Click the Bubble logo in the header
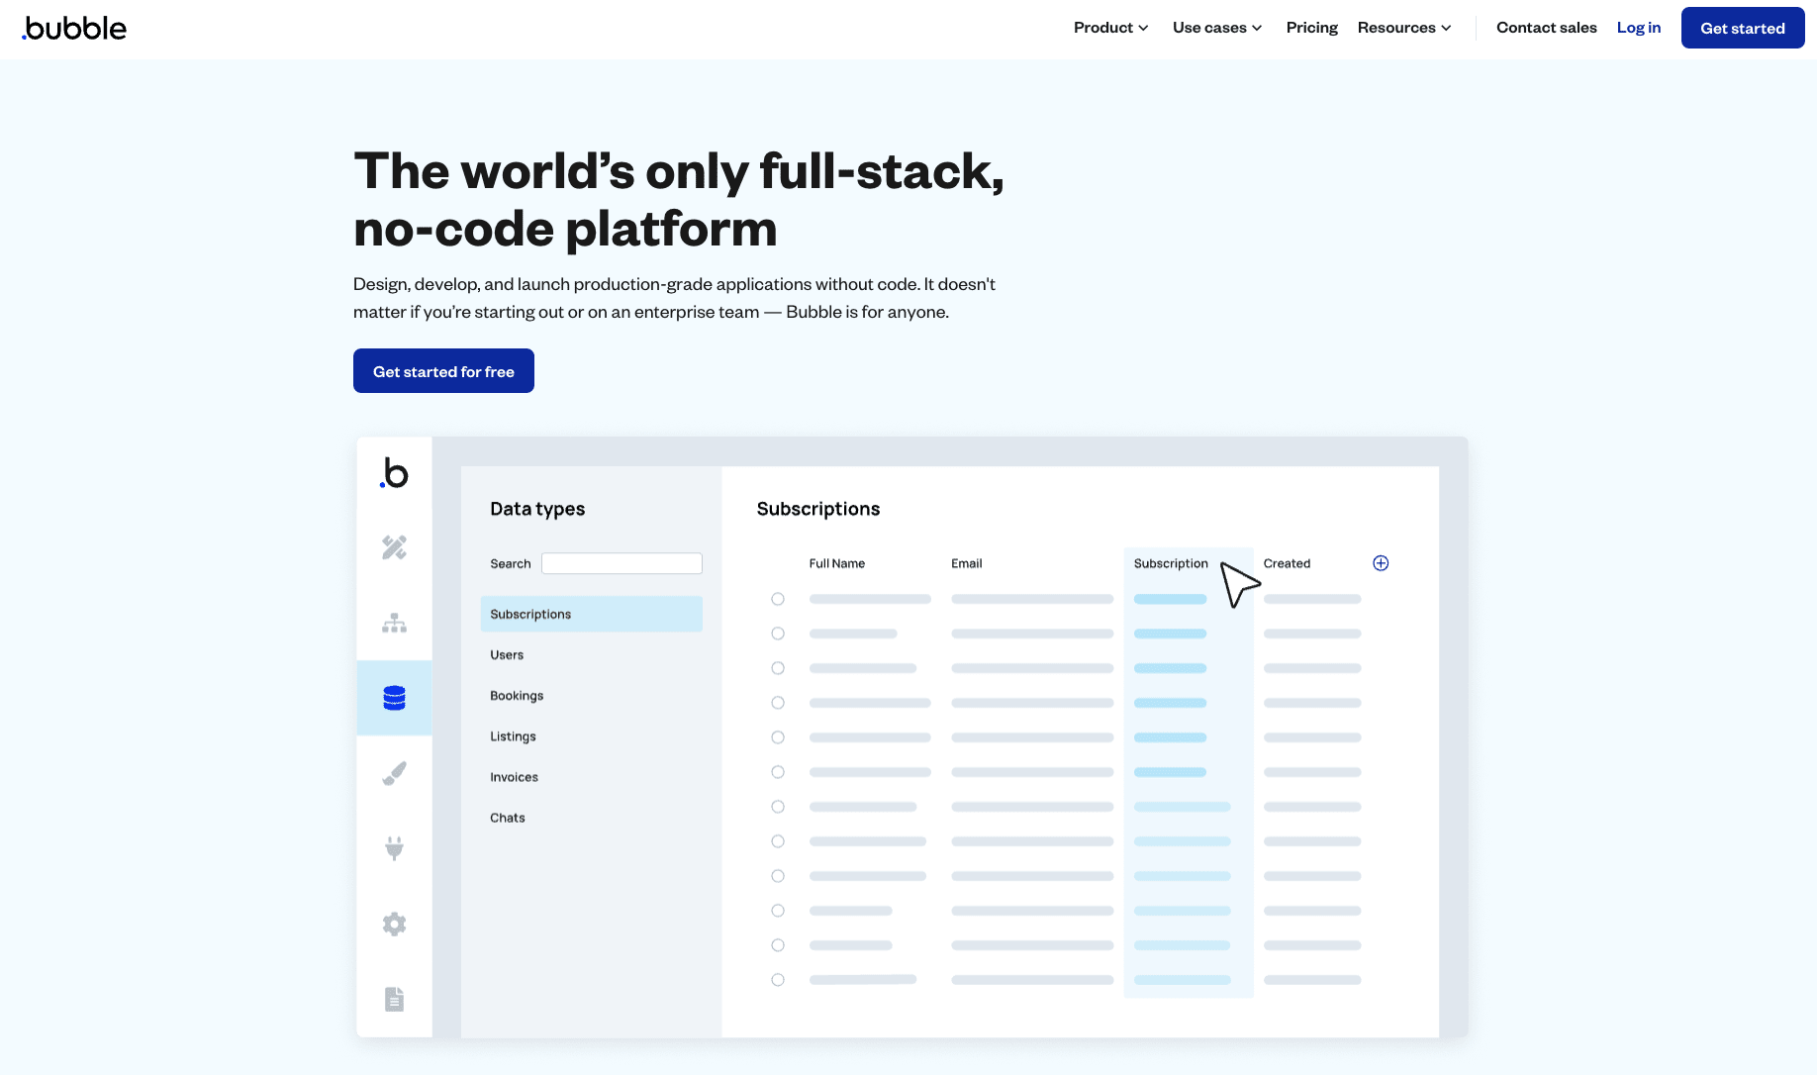This screenshot has height=1075, width=1817. pyautogui.click(x=74, y=28)
